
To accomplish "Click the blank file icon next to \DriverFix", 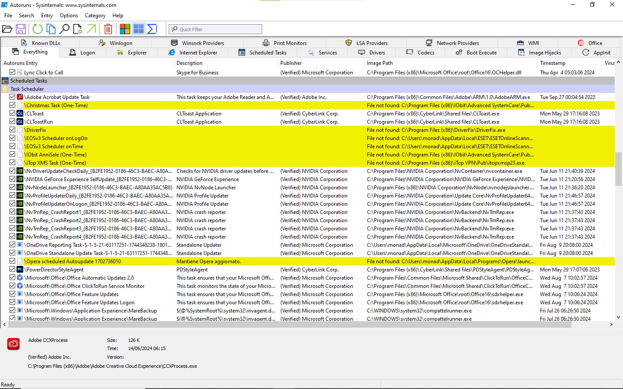I will tap(20, 130).
